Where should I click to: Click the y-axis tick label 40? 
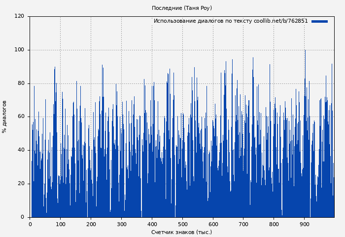click(x=21, y=150)
